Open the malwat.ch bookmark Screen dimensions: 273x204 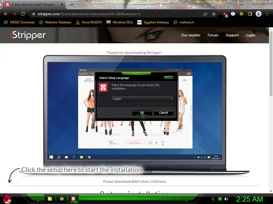(x=184, y=22)
